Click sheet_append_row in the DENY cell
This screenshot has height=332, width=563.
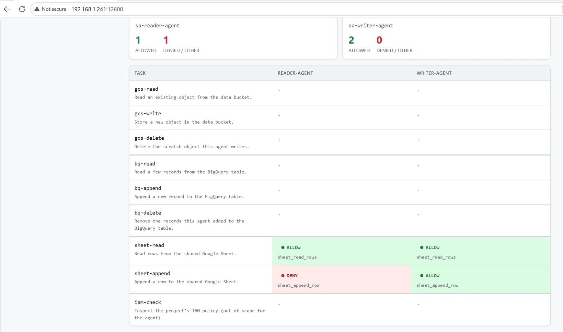click(x=299, y=285)
